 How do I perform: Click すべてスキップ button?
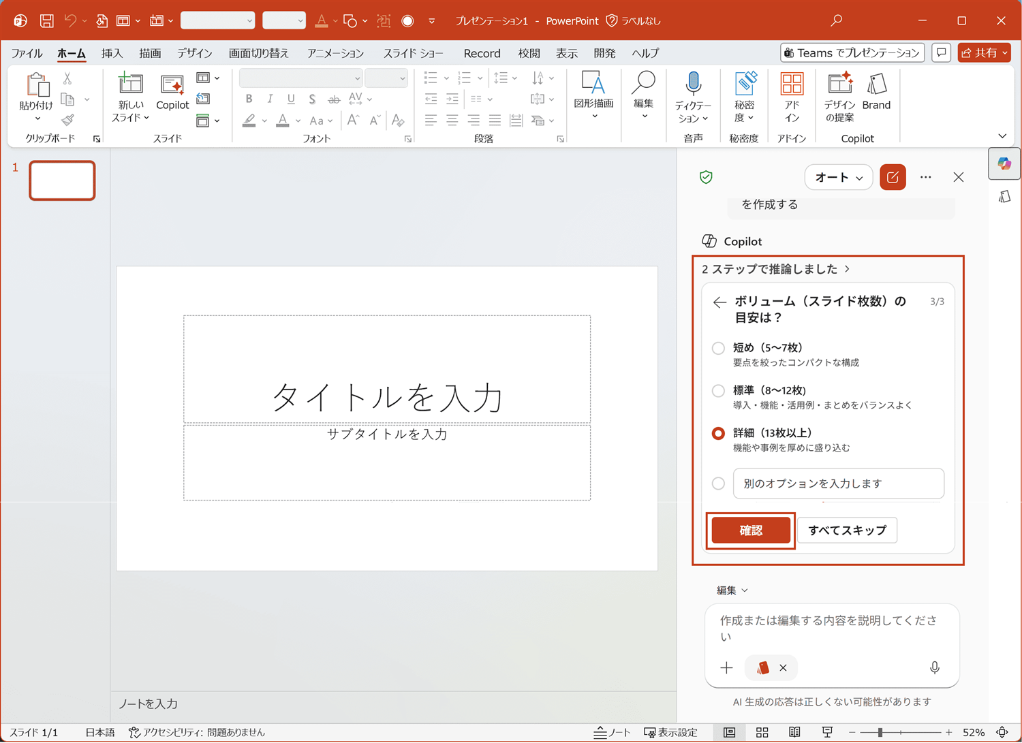pyautogui.click(x=847, y=531)
